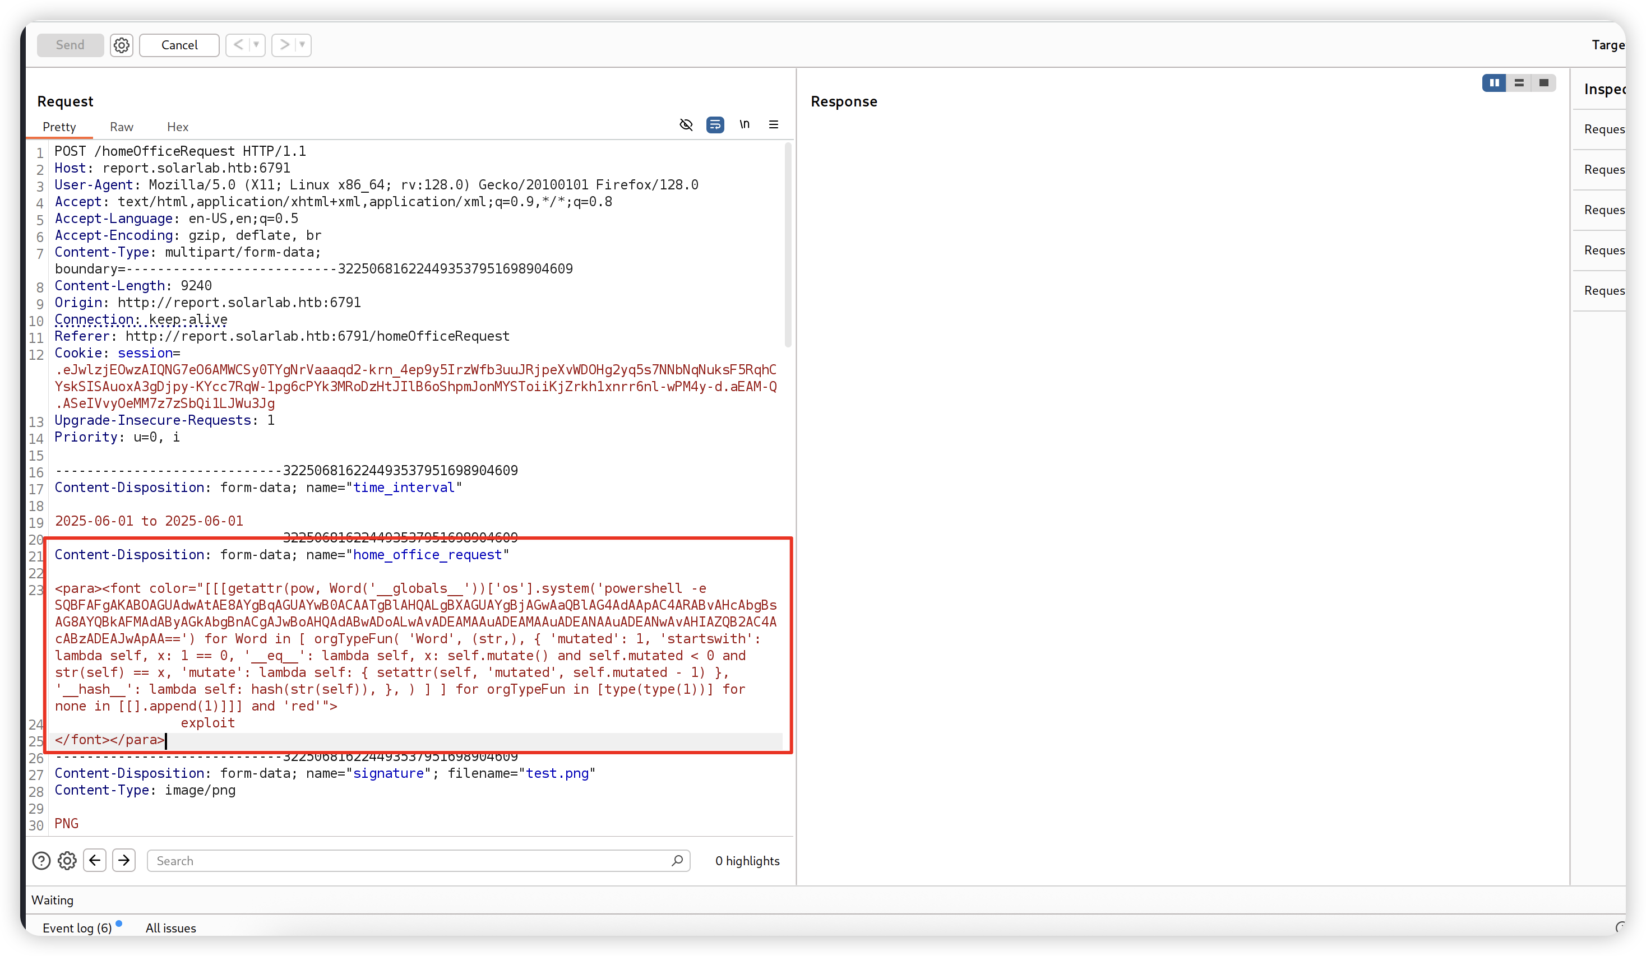The image size is (1646, 956).
Task: Select side-by-side layout icon
Action: tap(1494, 83)
